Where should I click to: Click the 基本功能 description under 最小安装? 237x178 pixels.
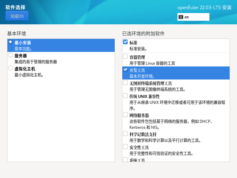[x=21, y=49]
